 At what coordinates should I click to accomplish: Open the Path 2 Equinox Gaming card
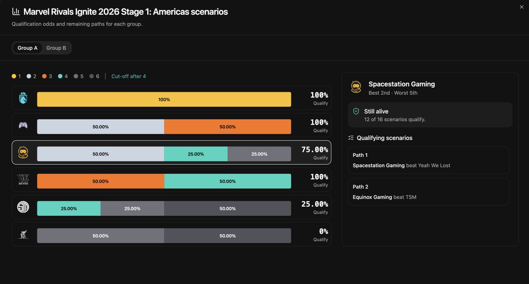428,192
